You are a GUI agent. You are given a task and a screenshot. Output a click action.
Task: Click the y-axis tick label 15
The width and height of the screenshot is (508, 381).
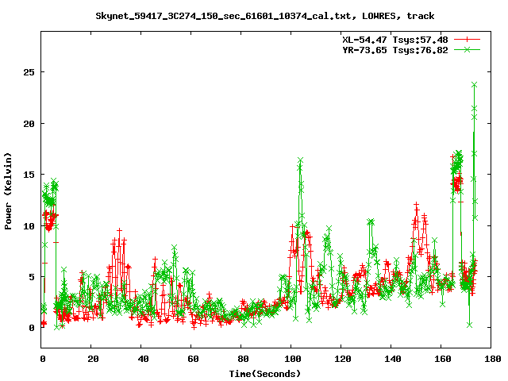point(29,175)
